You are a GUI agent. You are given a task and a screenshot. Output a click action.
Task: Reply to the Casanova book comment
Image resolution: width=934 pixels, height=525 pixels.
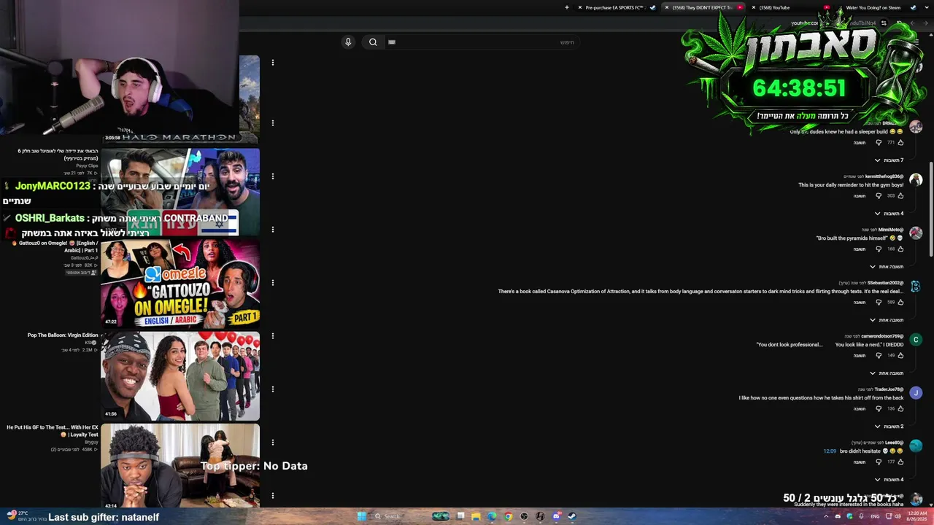(x=860, y=303)
